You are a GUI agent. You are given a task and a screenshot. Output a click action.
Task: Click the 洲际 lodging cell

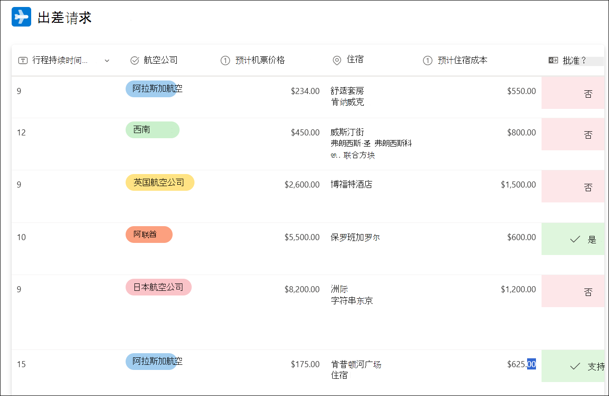339,289
